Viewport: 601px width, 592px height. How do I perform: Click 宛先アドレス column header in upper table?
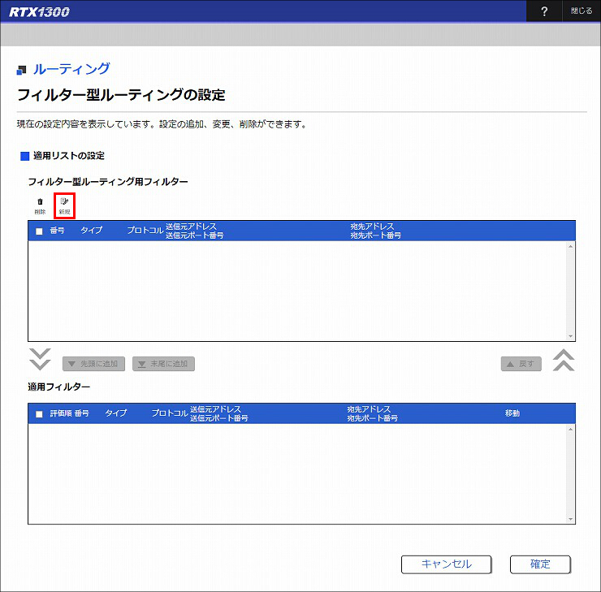click(x=372, y=227)
